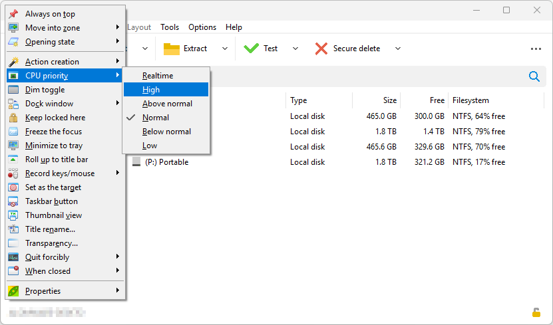
Task: Enable Freeze the focus option
Action: point(53,132)
